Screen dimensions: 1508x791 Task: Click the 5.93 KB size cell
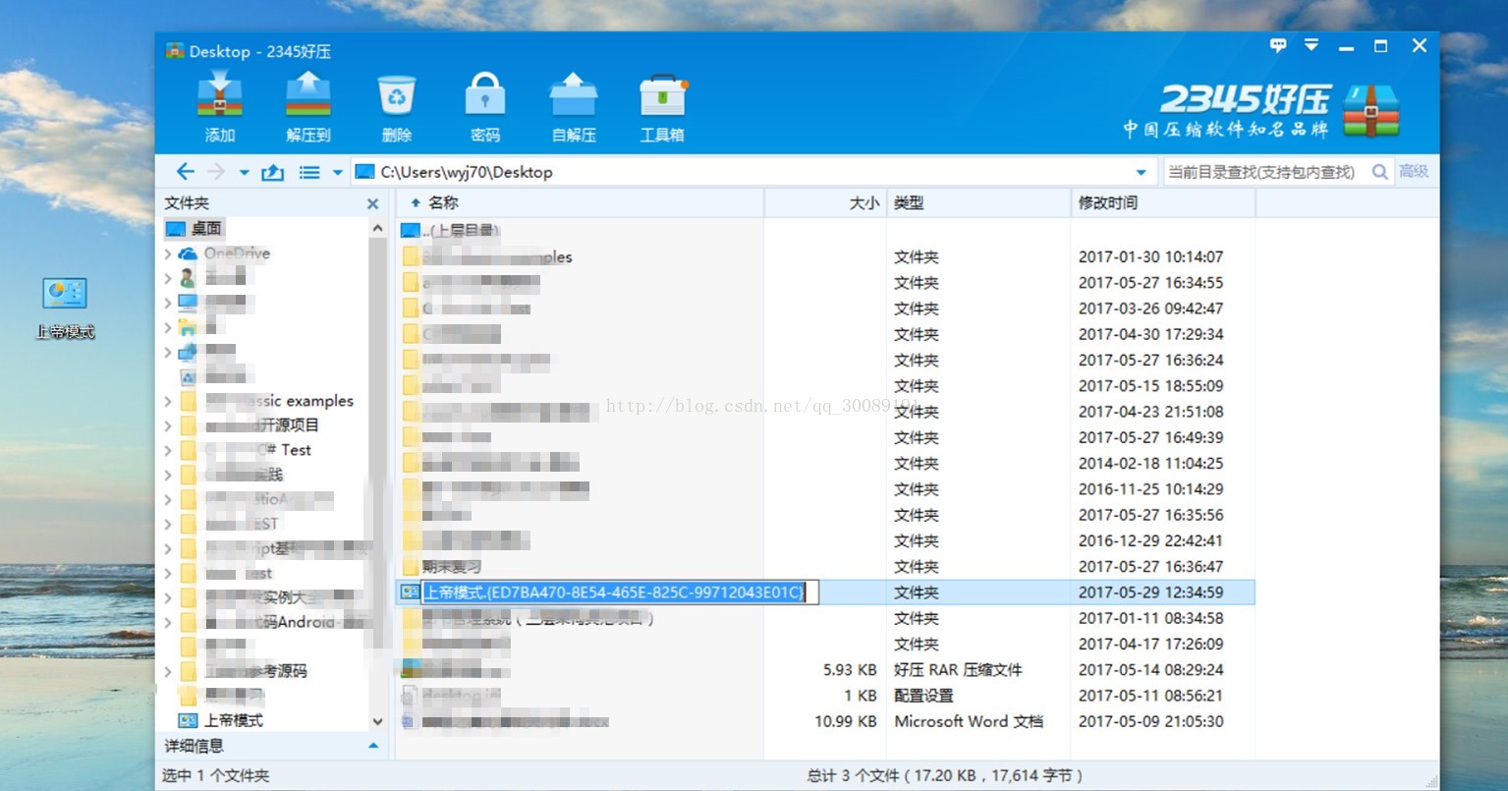tap(850, 669)
